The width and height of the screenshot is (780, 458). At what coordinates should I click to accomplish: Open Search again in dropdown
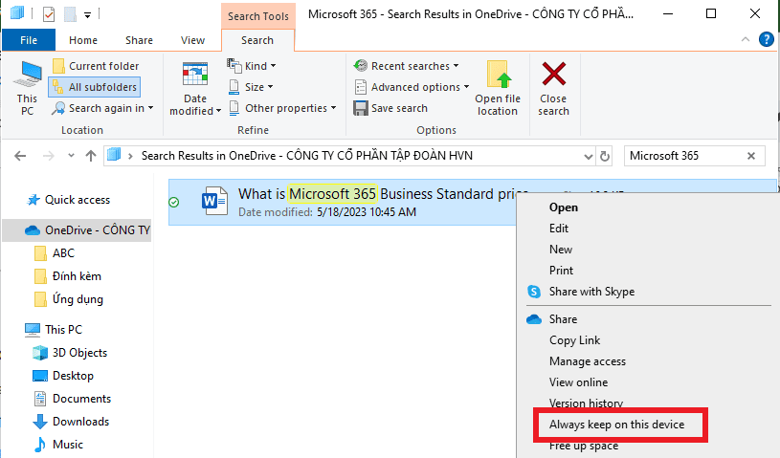102,108
